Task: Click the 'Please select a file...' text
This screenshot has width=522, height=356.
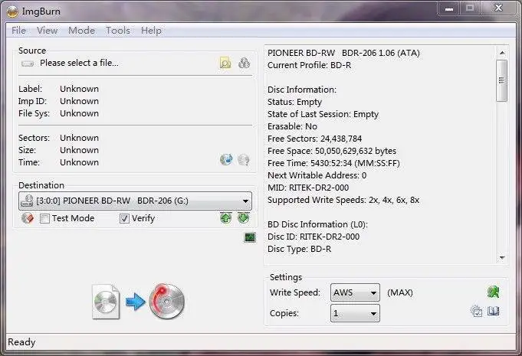Action: [x=79, y=63]
